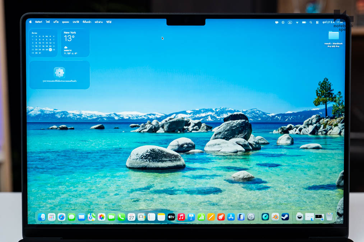Toggle the green screen-sharing status icon

(277, 22)
